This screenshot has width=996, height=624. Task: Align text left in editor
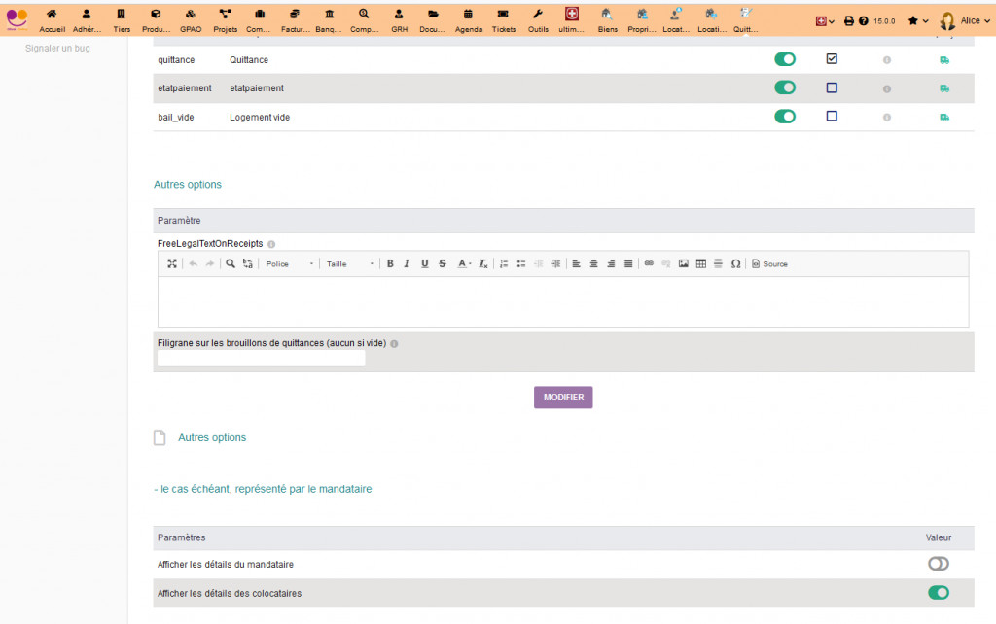(x=576, y=263)
